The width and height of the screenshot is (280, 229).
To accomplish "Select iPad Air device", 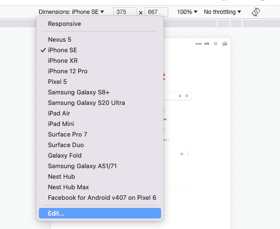I will tap(100, 113).
